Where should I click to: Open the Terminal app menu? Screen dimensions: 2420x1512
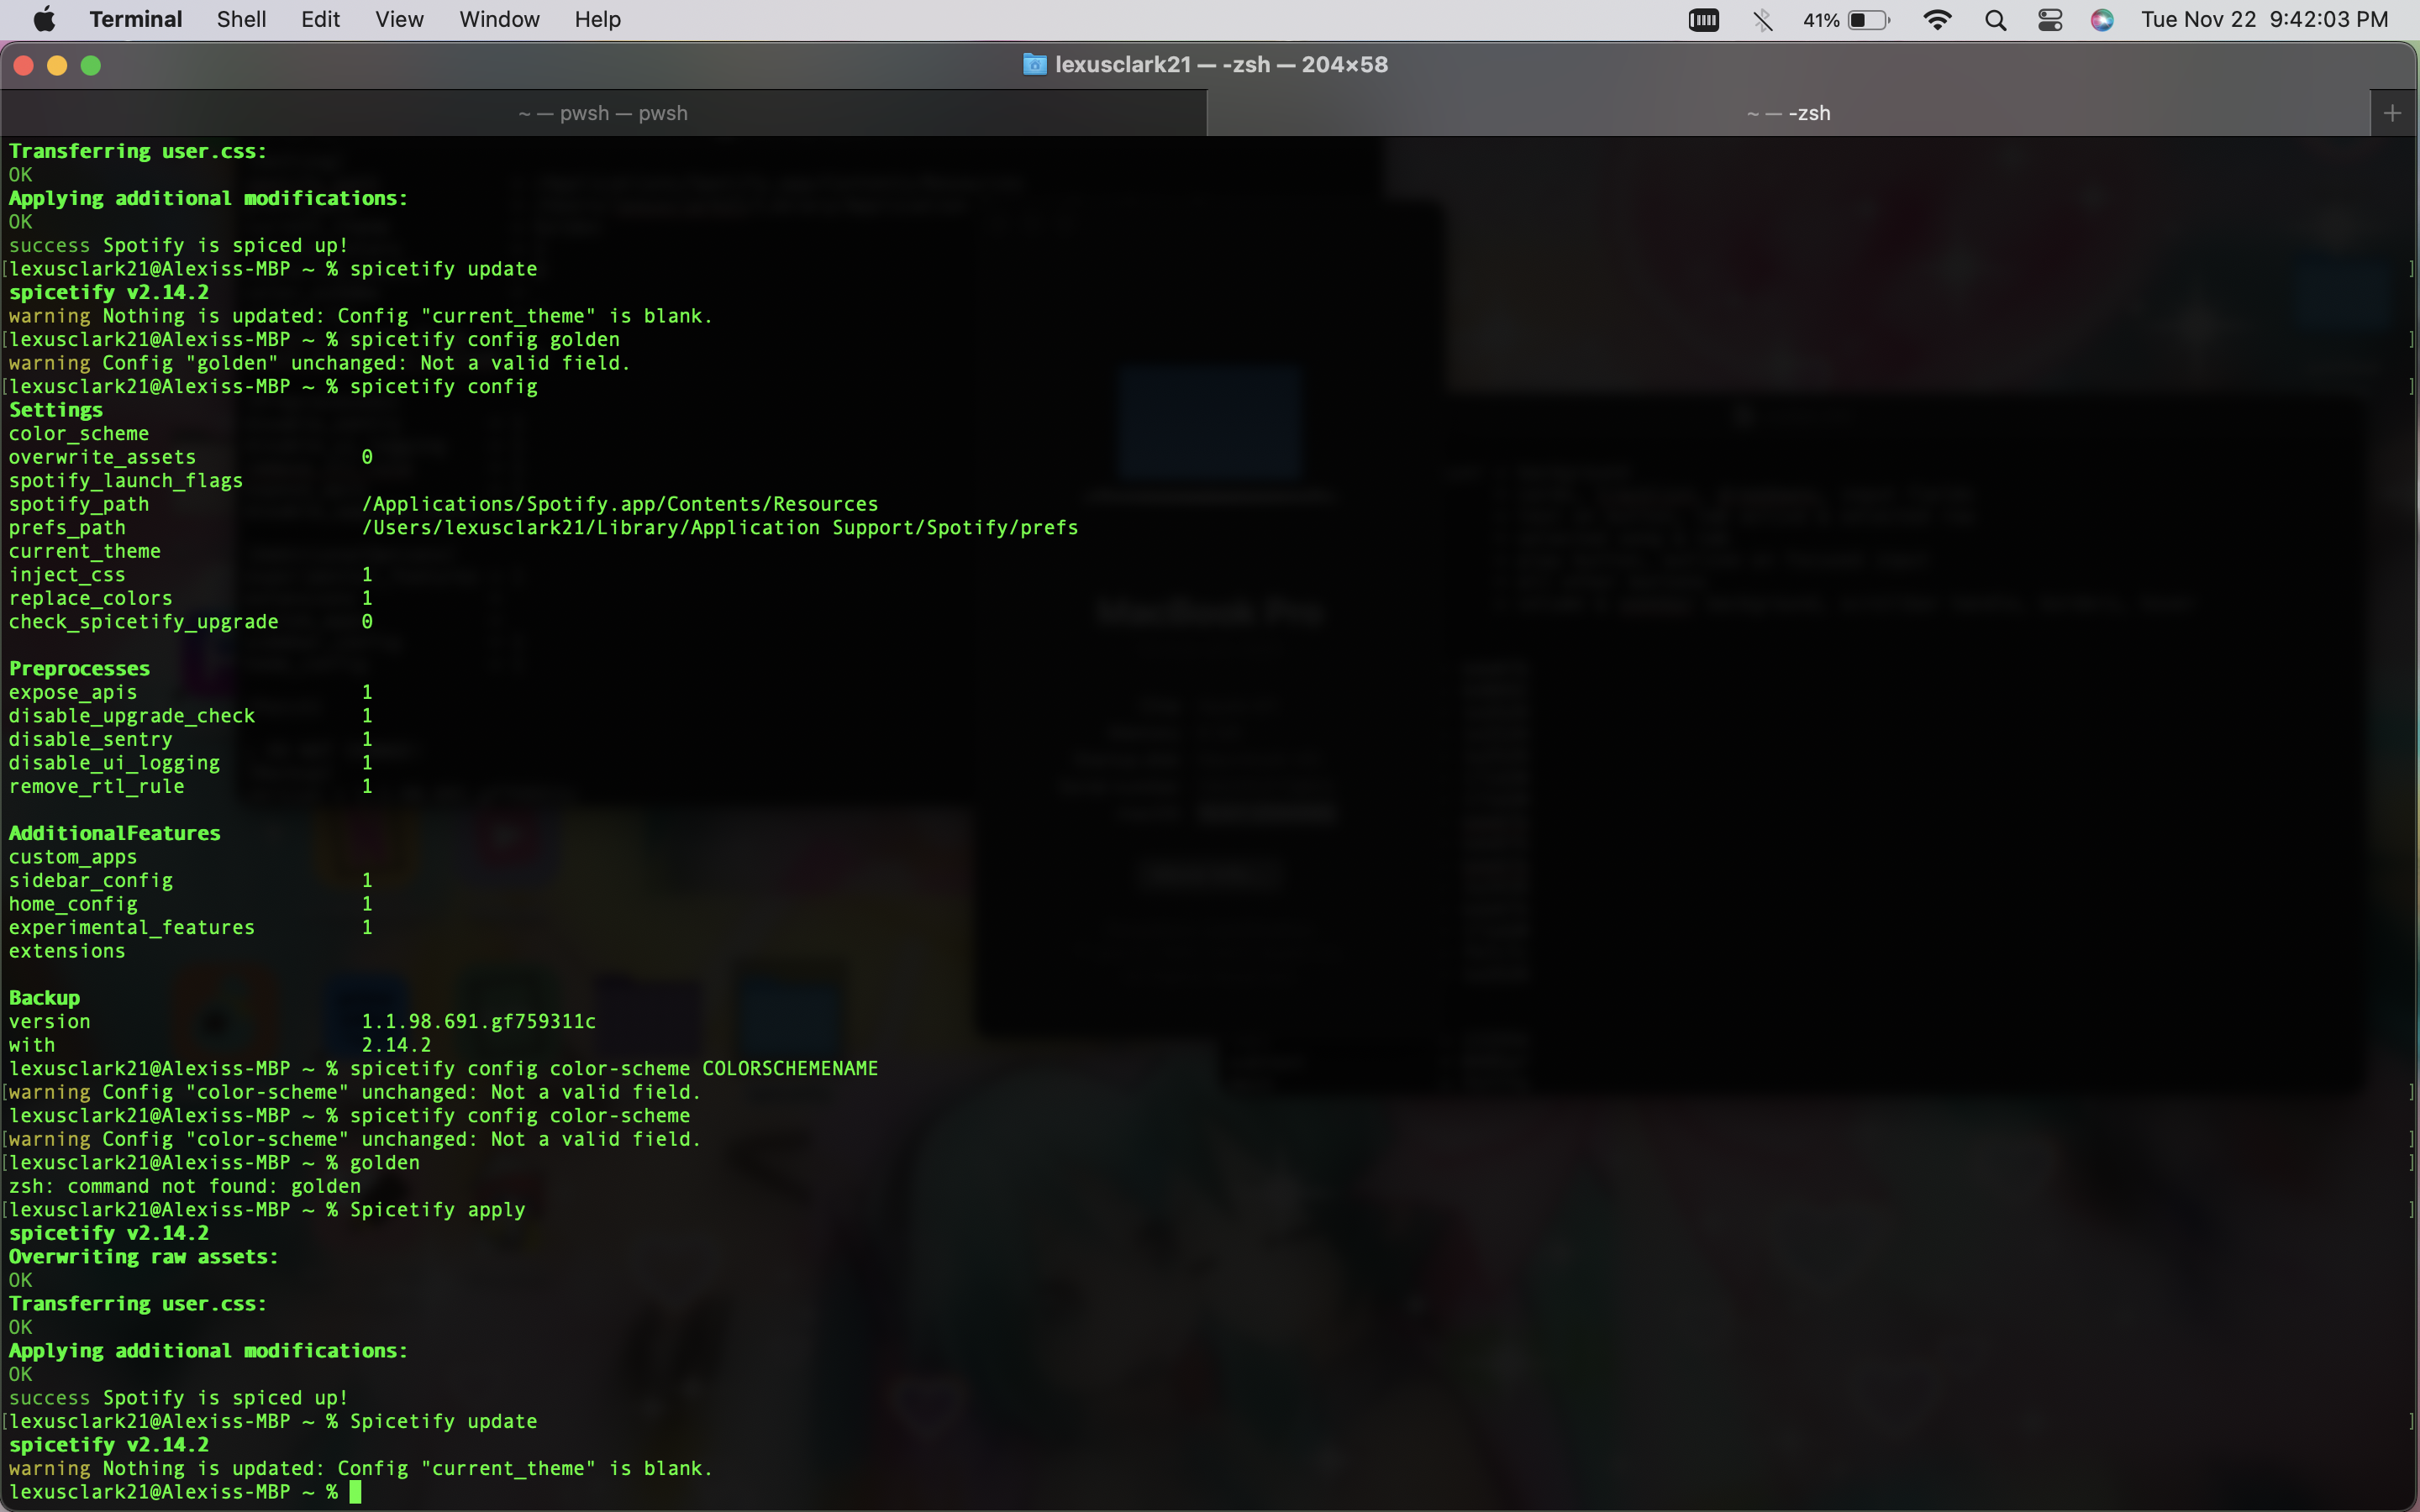click(x=135, y=19)
